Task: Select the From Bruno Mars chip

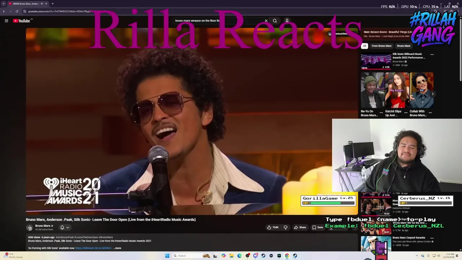Action: click(x=382, y=46)
